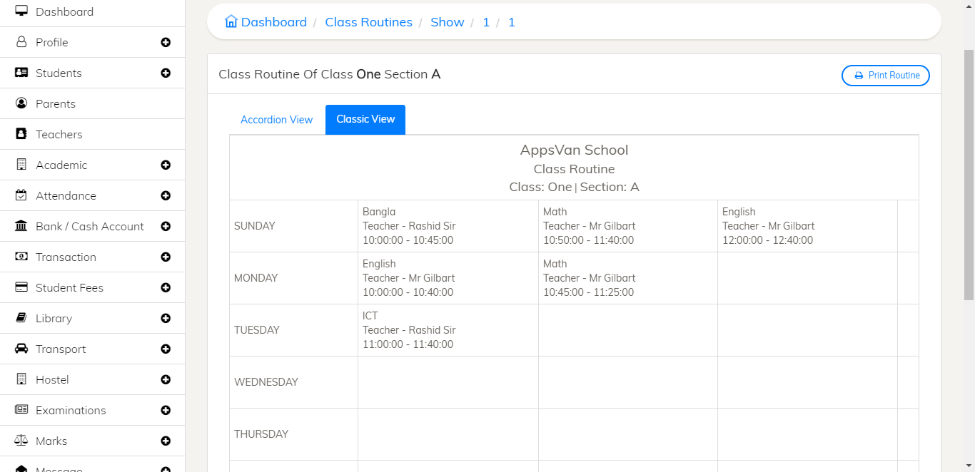
Task: Expand the Profile menu plus icon
Action: tap(166, 43)
